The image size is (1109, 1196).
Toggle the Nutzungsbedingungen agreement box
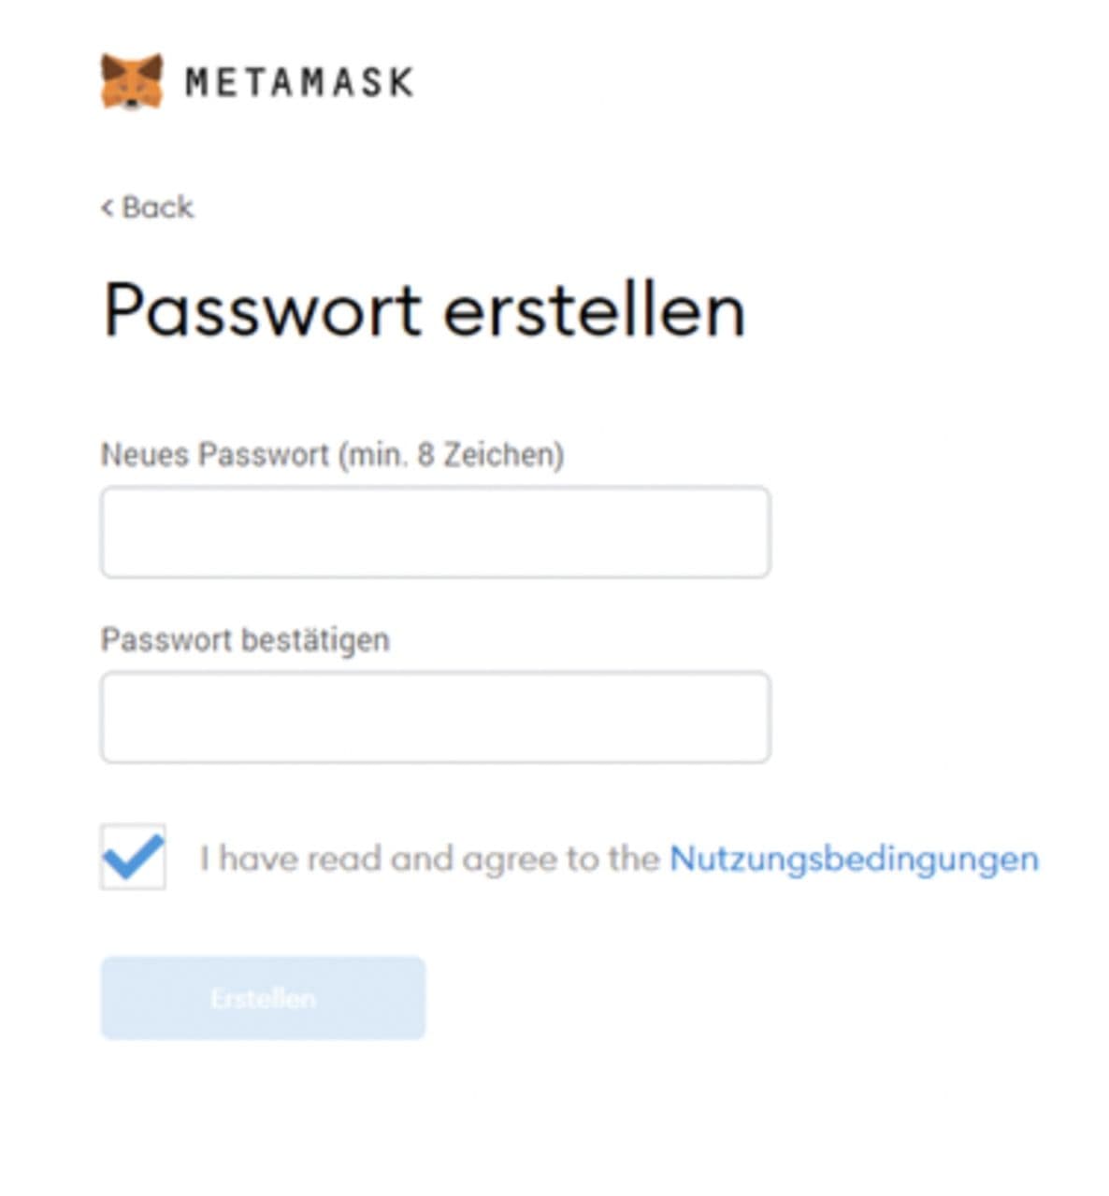click(x=133, y=857)
